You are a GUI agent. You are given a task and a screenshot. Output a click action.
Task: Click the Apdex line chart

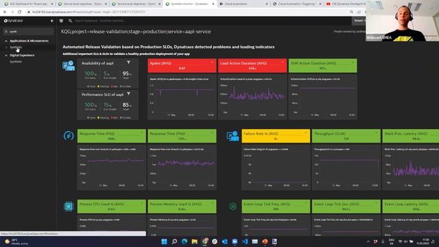[182, 97]
